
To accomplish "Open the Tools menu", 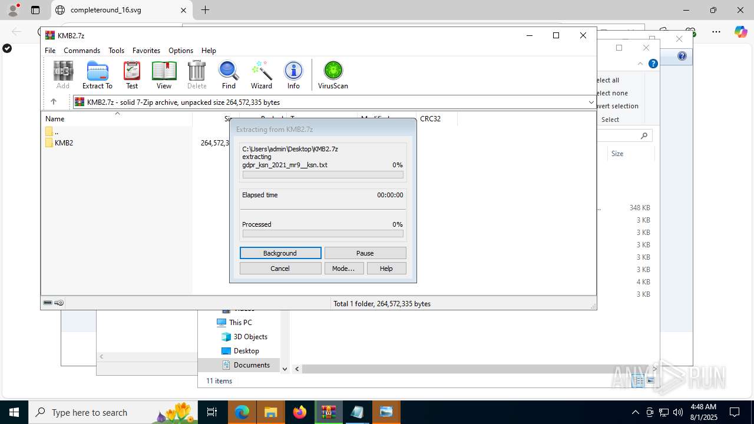I will click(116, 51).
